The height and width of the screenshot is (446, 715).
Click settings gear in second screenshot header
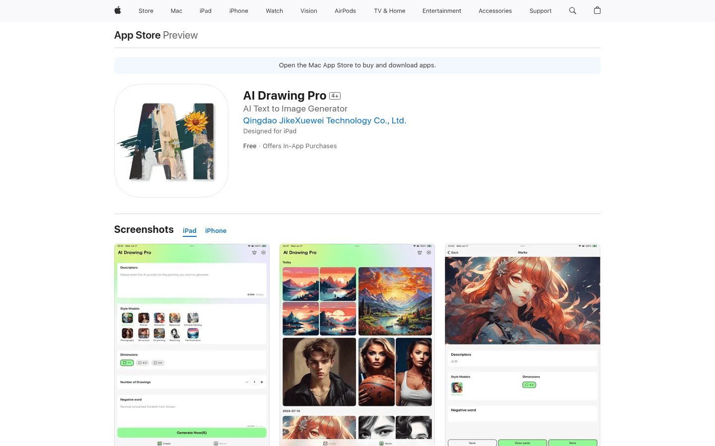[429, 253]
